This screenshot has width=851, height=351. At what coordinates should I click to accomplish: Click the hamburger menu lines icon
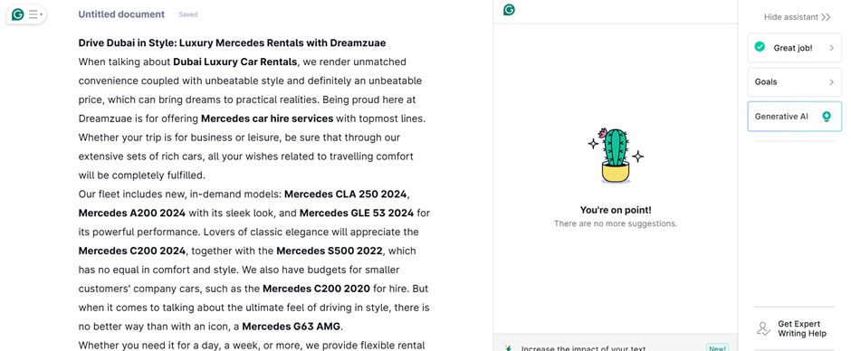pyautogui.click(x=34, y=14)
